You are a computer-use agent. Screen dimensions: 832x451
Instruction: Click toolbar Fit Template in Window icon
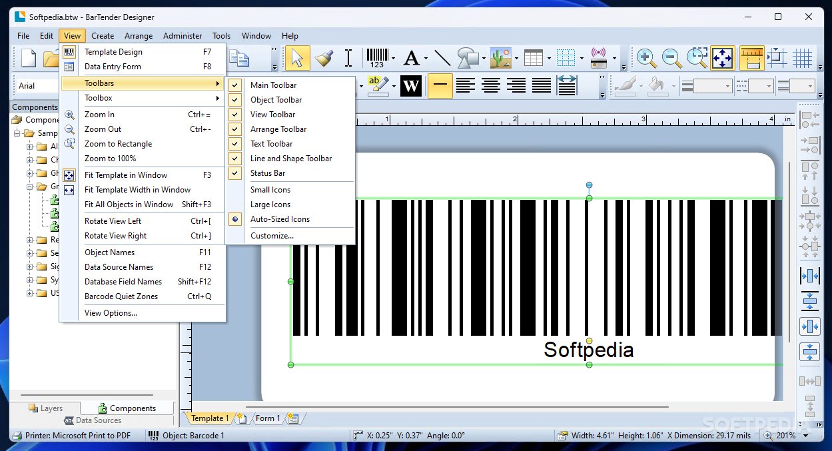(x=723, y=58)
